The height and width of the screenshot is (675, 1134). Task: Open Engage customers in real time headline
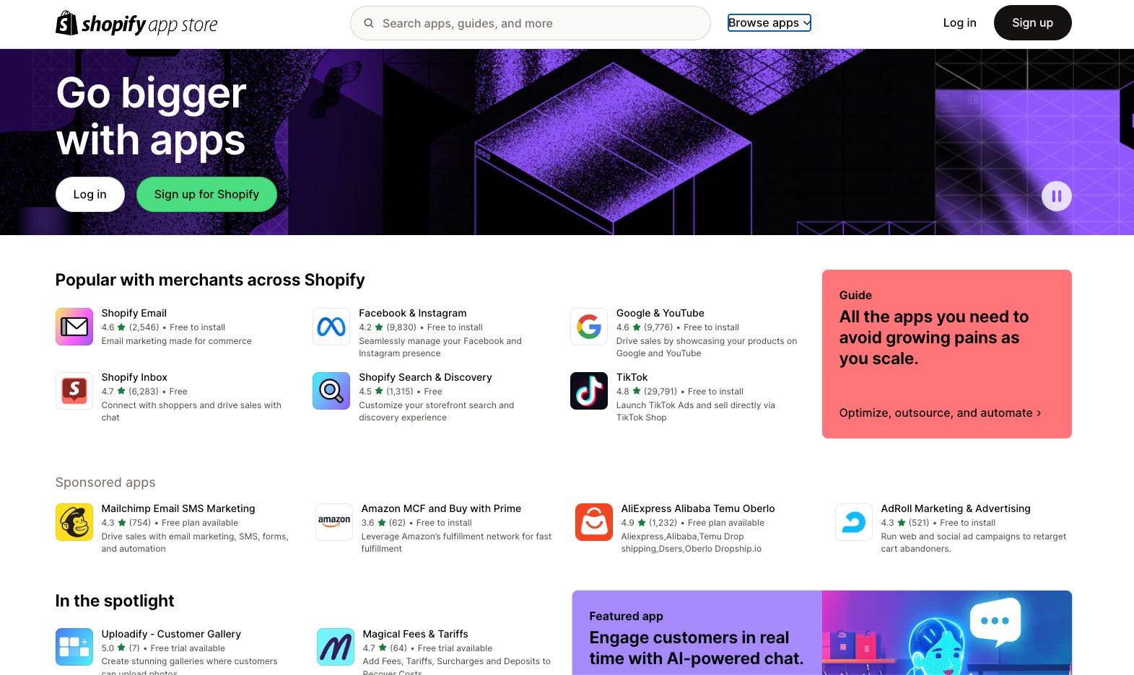click(x=697, y=648)
